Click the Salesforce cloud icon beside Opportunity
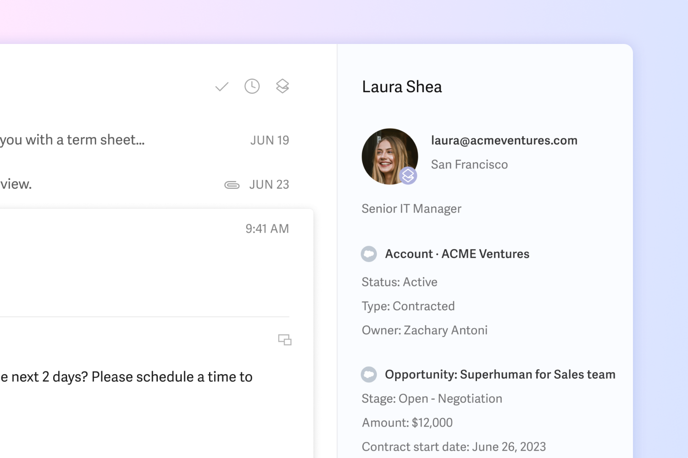Image resolution: width=688 pixels, height=458 pixels. pyautogui.click(x=369, y=374)
